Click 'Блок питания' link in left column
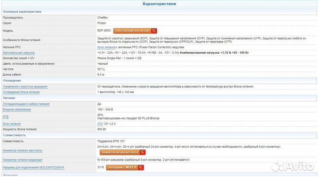The height and width of the screenshot is (177, 319). tap(12, 124)
